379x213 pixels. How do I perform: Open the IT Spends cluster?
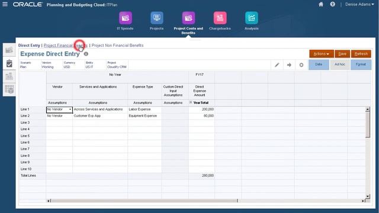pyautogui.click(x=125, y=18)
